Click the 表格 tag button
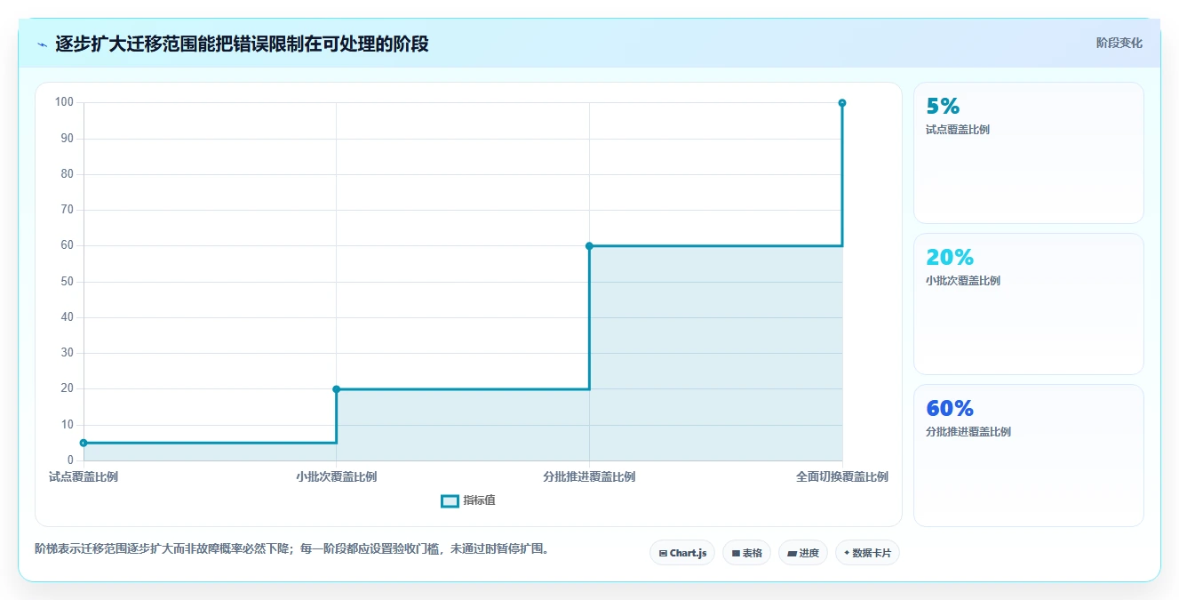The height and width of the screenshot is (600, 1179). point(746,553)
